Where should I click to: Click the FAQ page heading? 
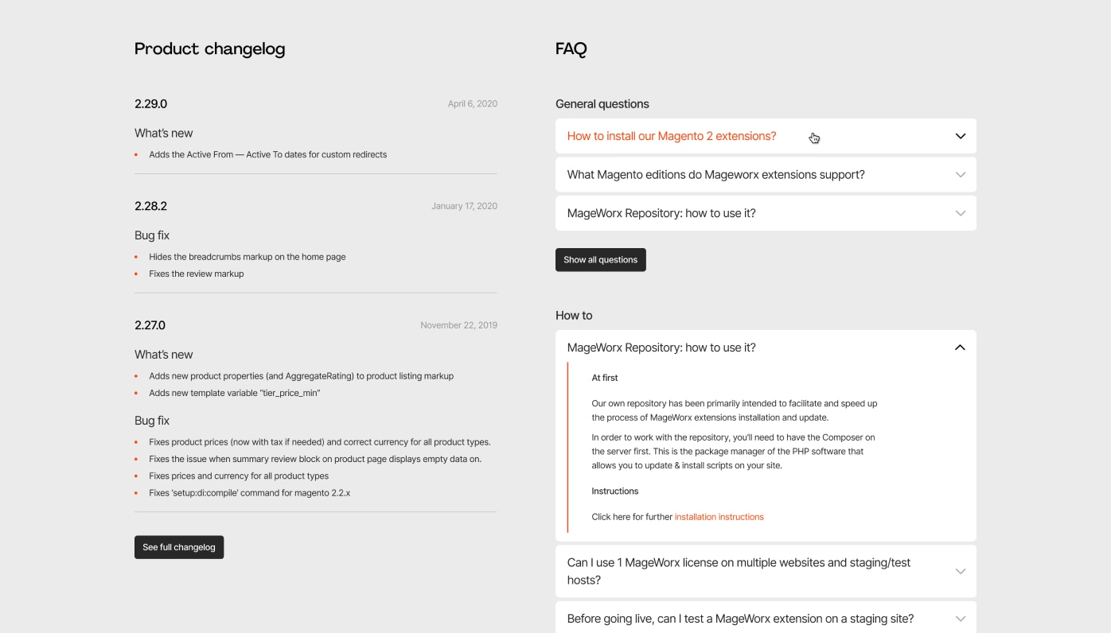click(x=571, y=49)
